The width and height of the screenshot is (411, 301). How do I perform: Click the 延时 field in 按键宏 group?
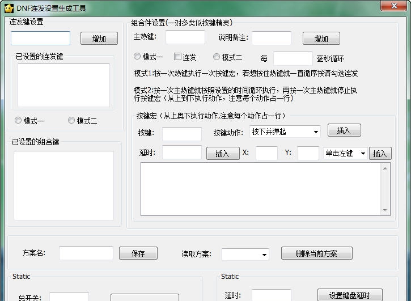(182, 152)
